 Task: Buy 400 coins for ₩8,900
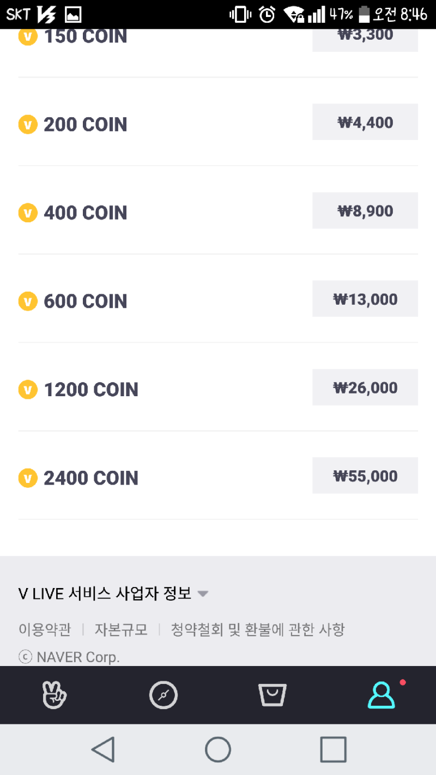365,210
